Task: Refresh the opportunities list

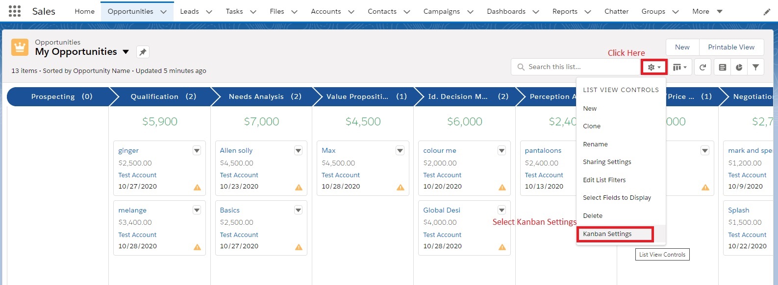Action: pos(703,67)
